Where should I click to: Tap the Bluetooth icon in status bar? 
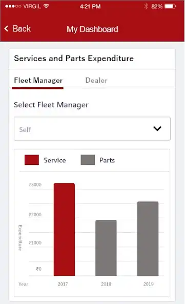(146, 6)
